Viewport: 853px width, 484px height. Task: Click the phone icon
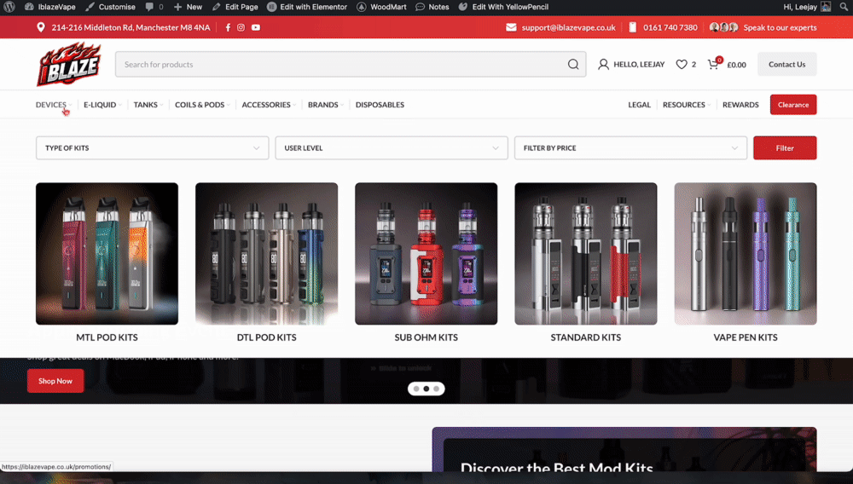point(633,27)
